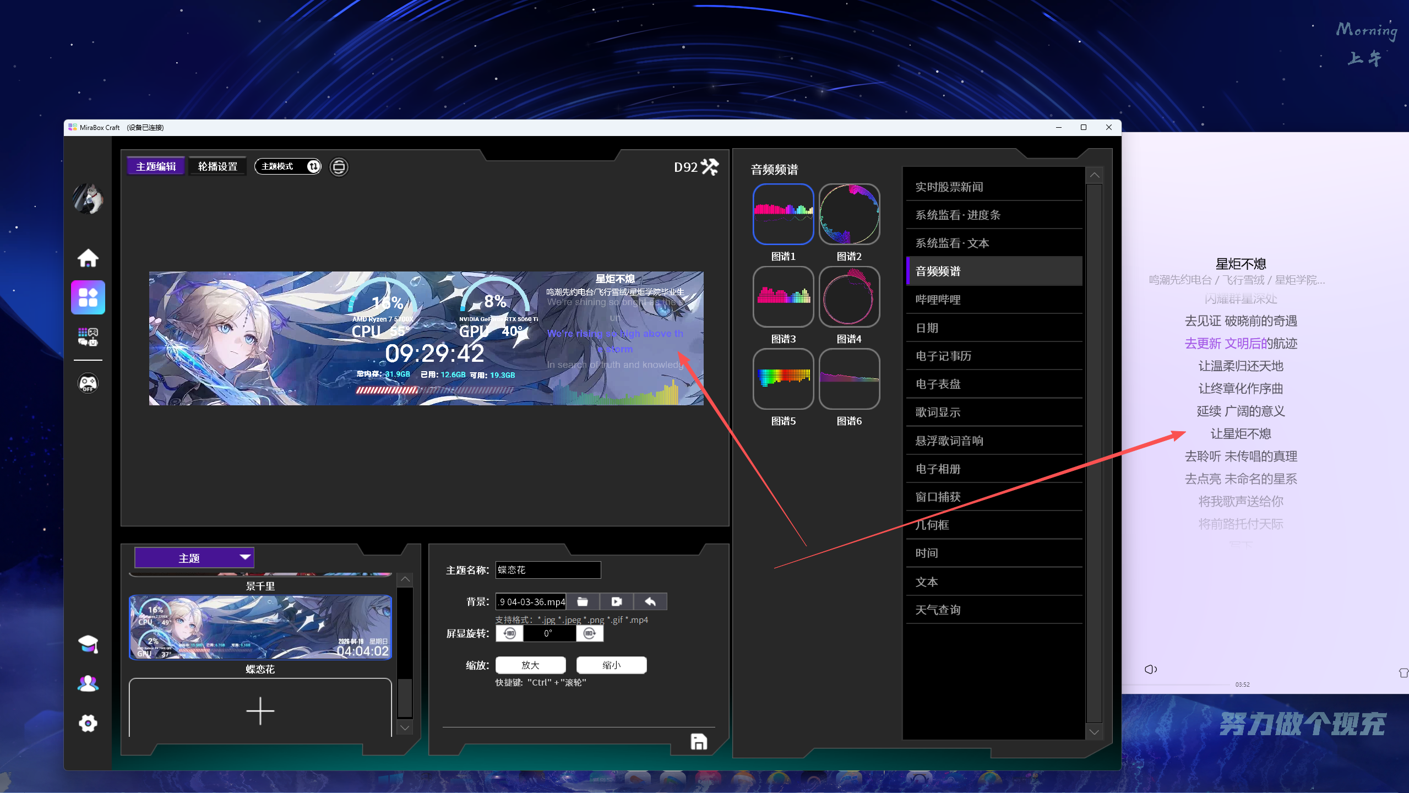Viewport: 1409px width, 793px height.
Task: Rotate screen counterclockwise 180 button
Action: 510,633
